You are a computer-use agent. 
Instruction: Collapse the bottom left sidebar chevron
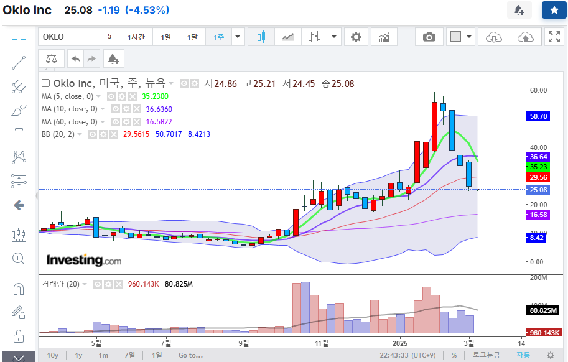19,357
